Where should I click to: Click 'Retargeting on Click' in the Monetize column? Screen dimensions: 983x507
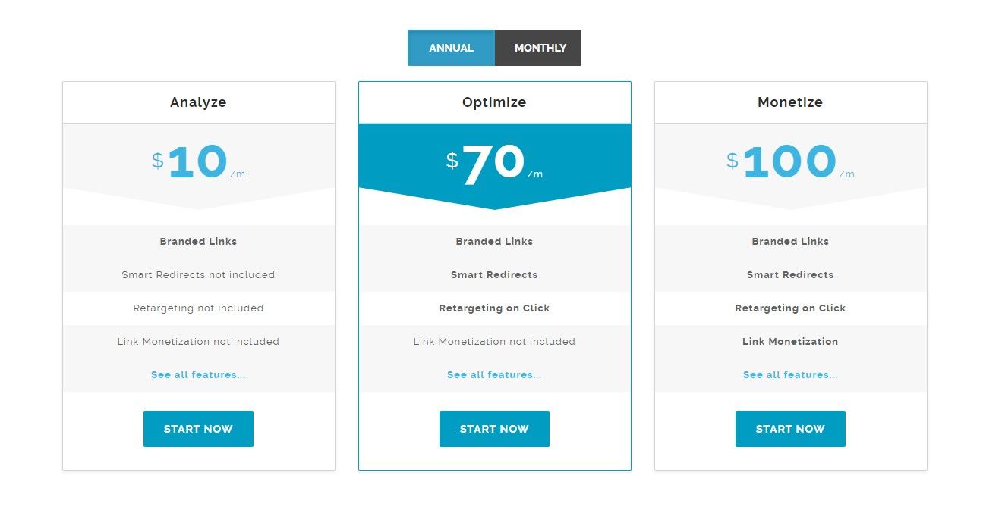790,308
